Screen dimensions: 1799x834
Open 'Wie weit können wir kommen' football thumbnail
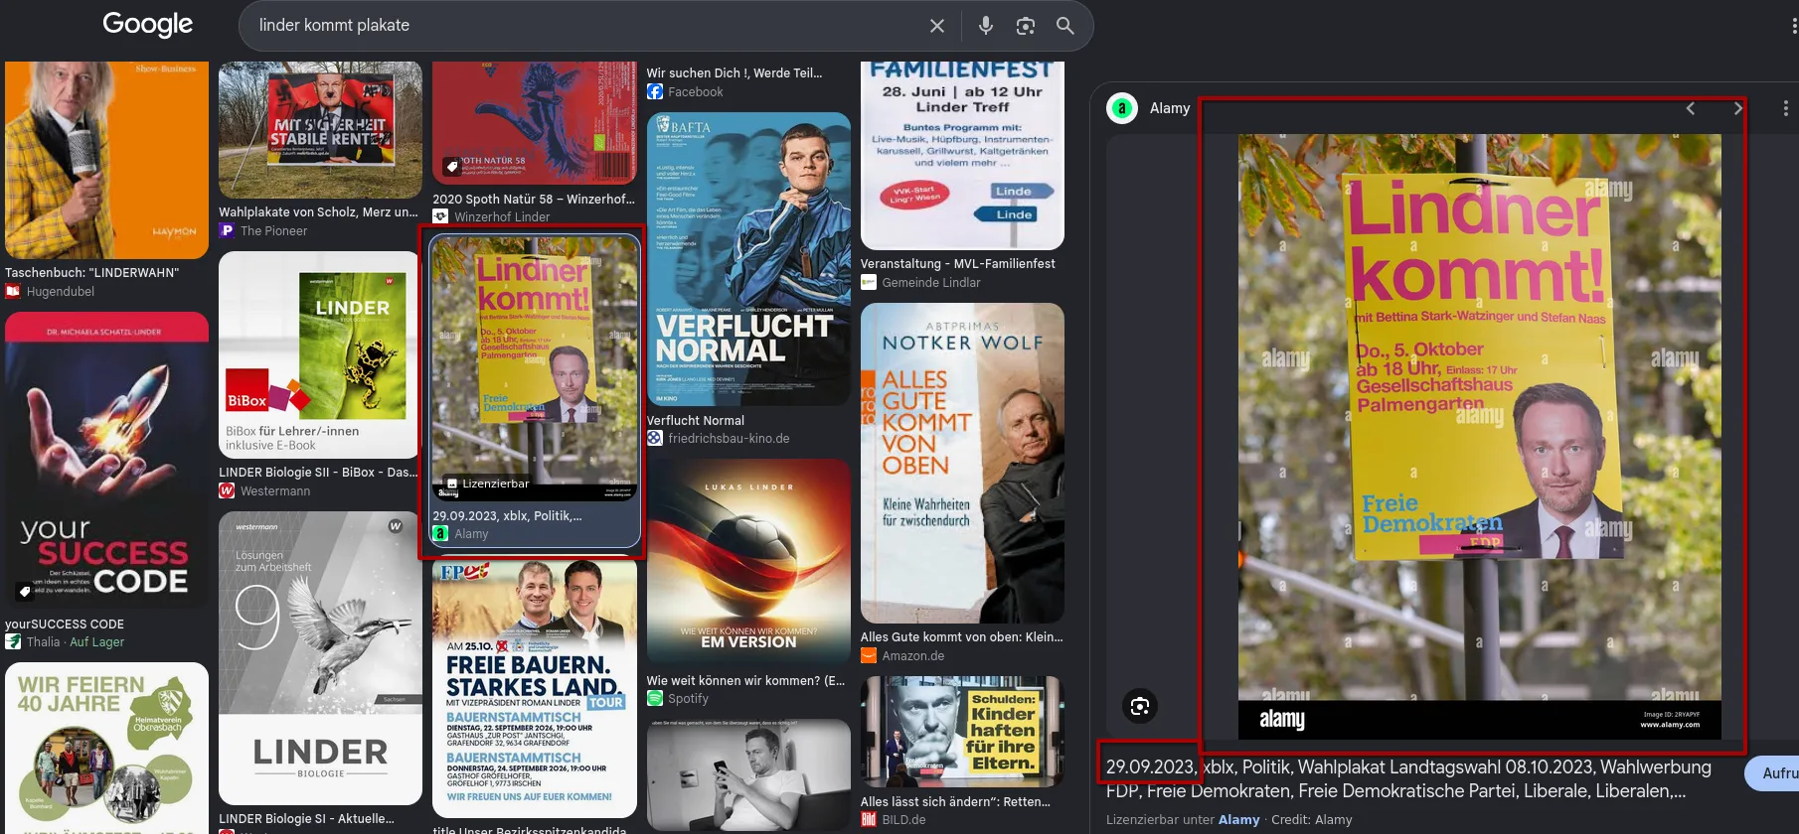748,561
